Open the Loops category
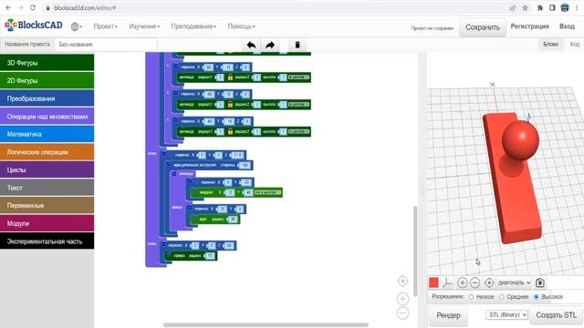The width and height of the screenshot is (584, 328). pos(47,170)
